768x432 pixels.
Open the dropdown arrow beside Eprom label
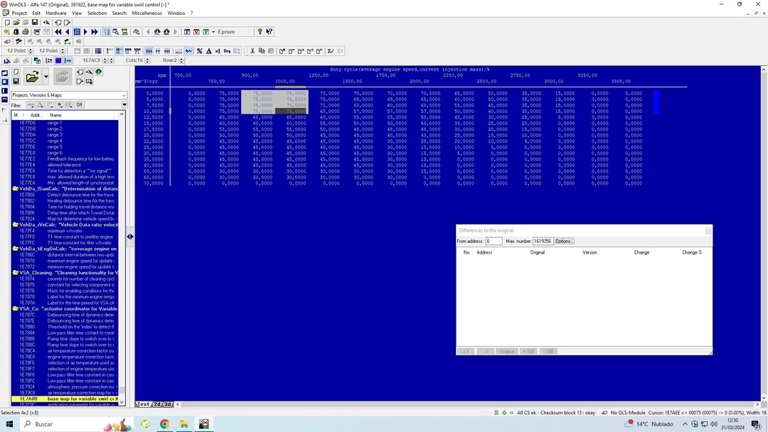pyautogui.click(x=213, y=32)
